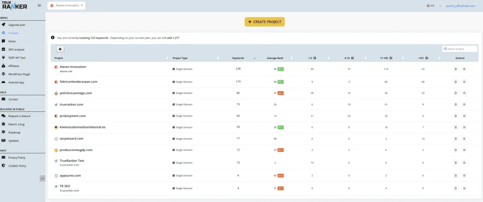Collapse the sidebar with the arrow icon
The width and height of the screenshot is (483, 202).
tap(42, 178)
